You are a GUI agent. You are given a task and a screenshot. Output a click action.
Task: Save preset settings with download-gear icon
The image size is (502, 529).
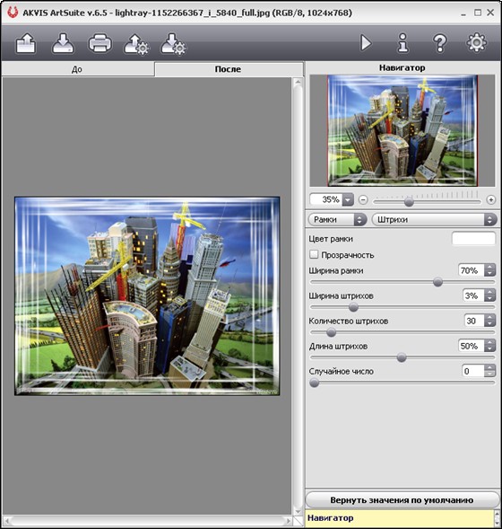coord(173,43)
